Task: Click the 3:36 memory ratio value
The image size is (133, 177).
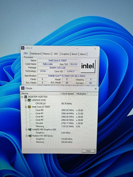Action: (x=78, y=127)
